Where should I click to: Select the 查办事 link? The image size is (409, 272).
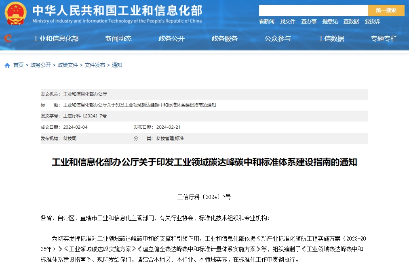click(309, 21)
